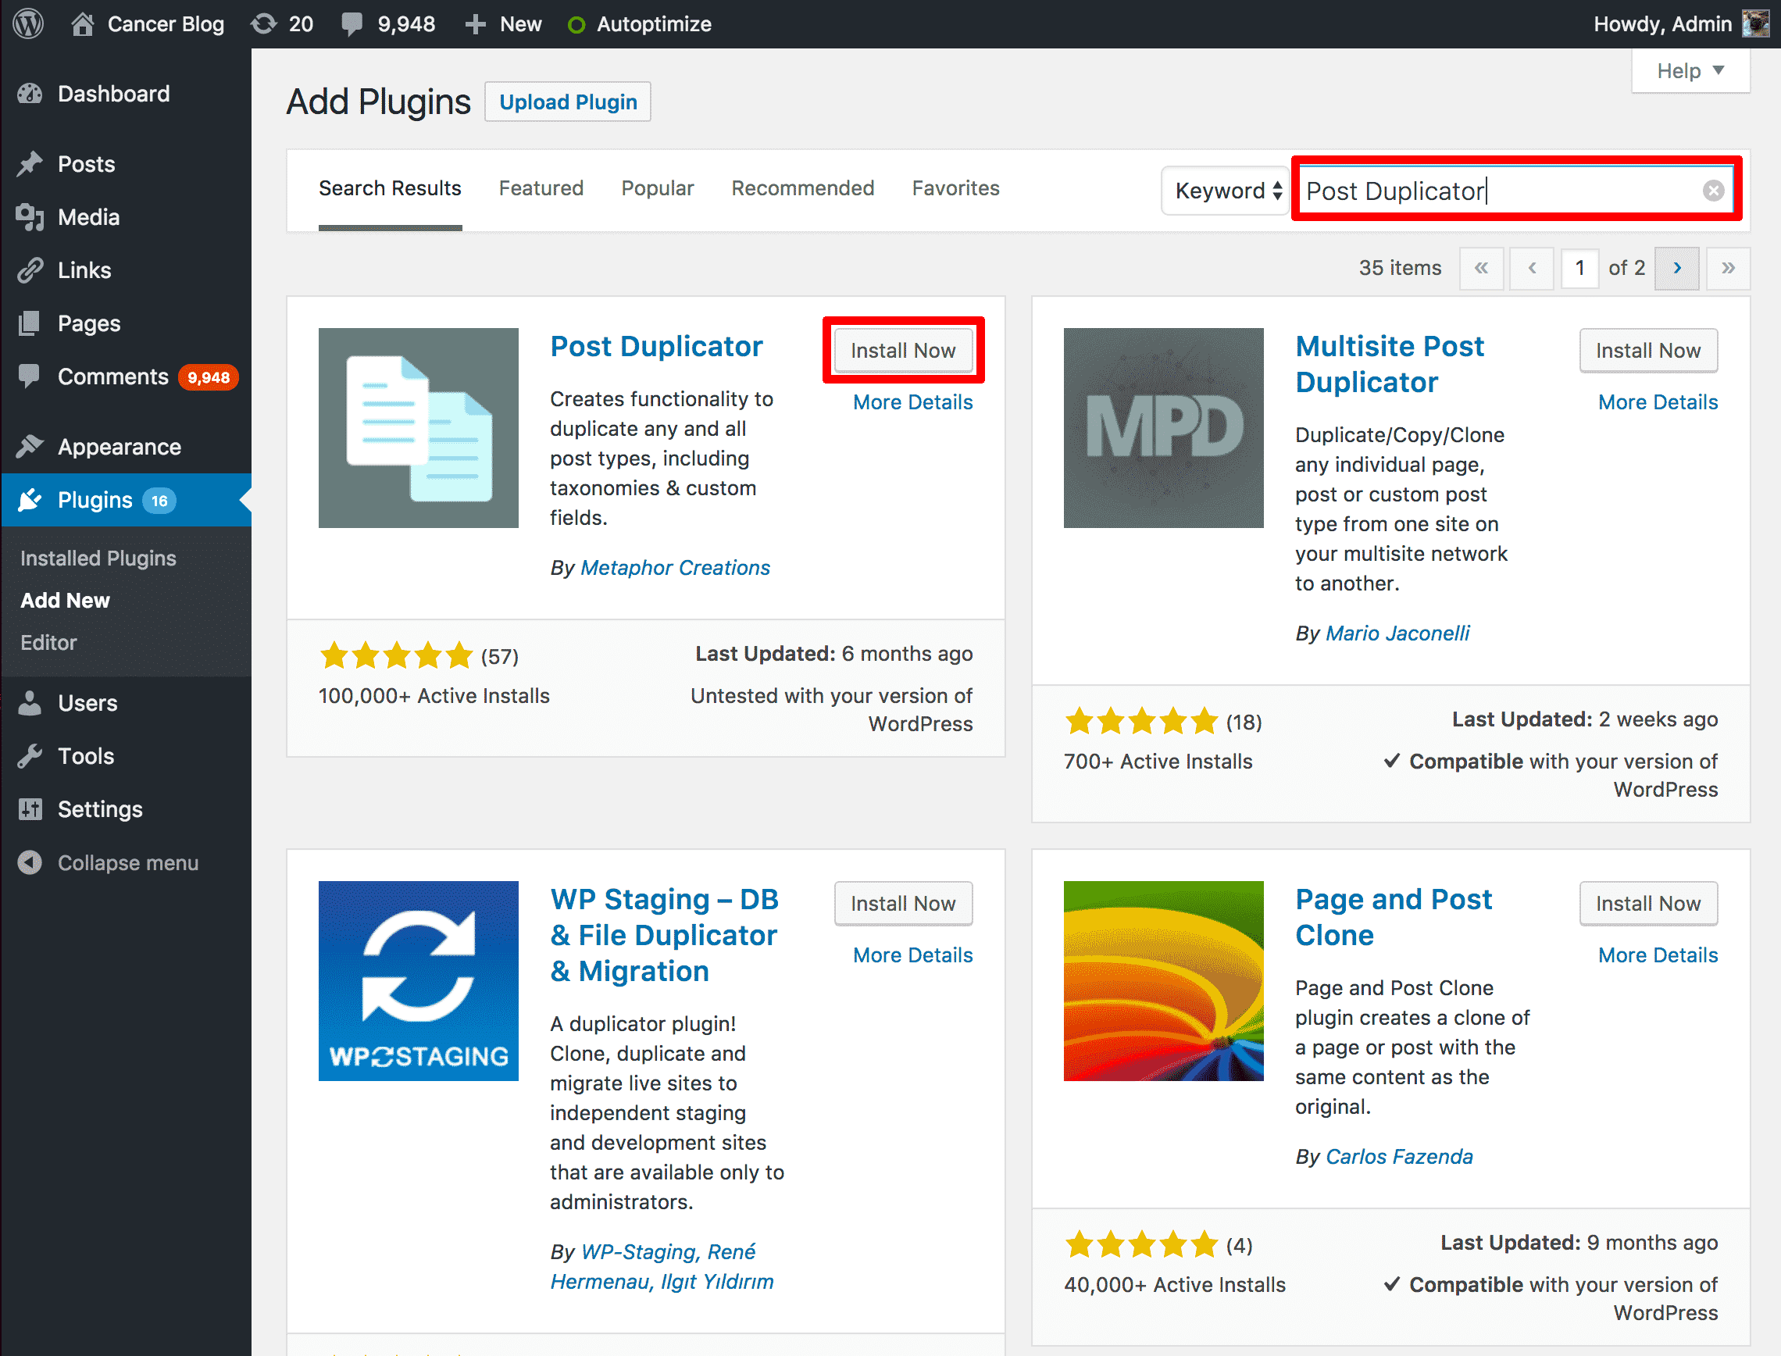This screenshot has height=1356, width=1781.
Task: Install the Post Duplicator plugin
Action: (x=903, y=350)
